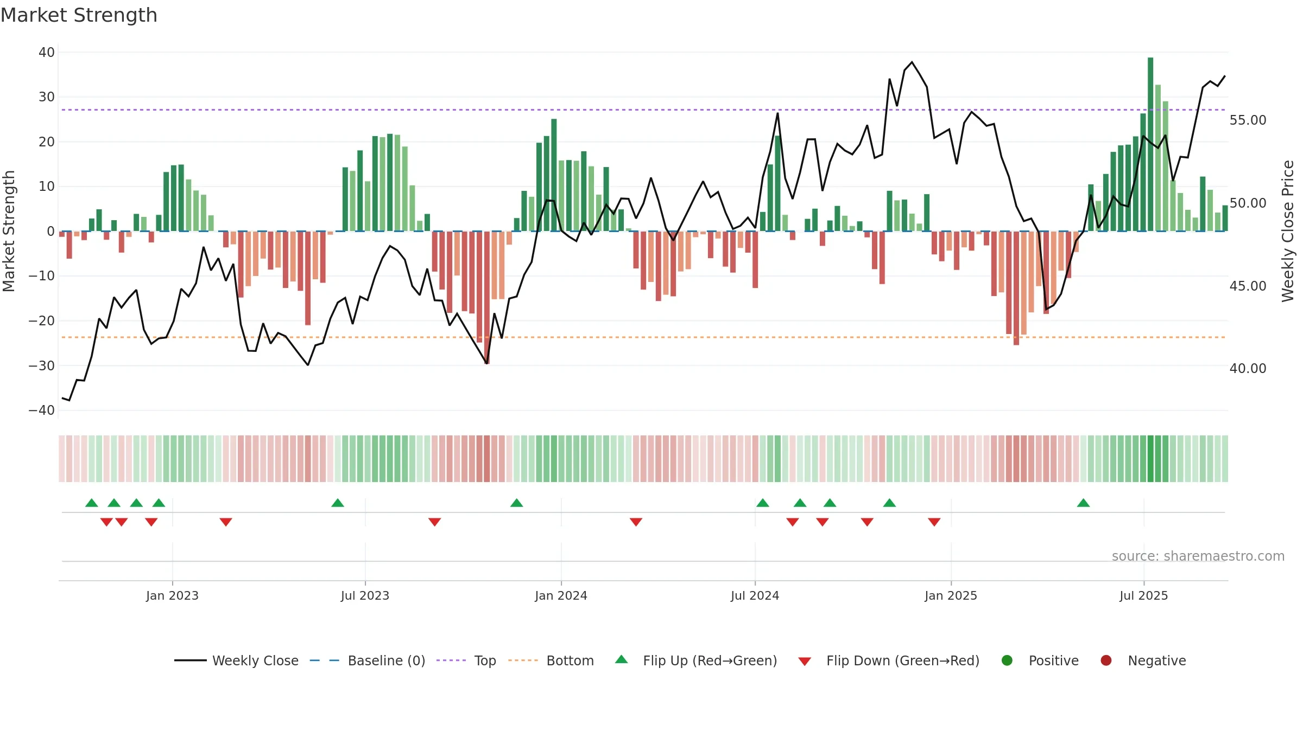1303x732 pixels.
Task: Click the '40.00' price axis label
Action: point(1248,369)
